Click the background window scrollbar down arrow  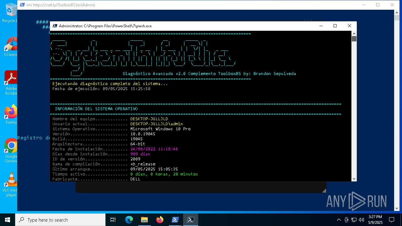397,208
